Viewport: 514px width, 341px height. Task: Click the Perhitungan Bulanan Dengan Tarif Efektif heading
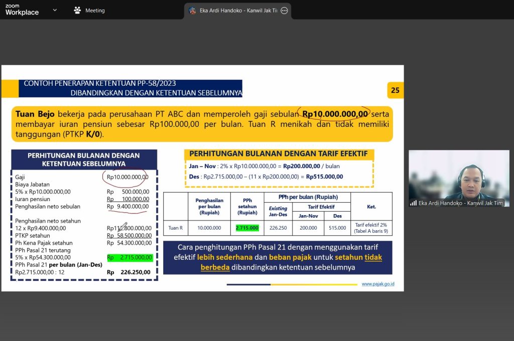click(x=278, y=153)
